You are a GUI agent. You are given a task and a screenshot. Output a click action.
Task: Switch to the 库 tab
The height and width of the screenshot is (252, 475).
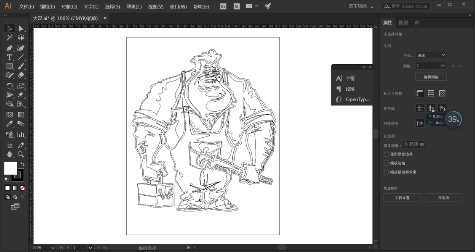click(417, 23)
